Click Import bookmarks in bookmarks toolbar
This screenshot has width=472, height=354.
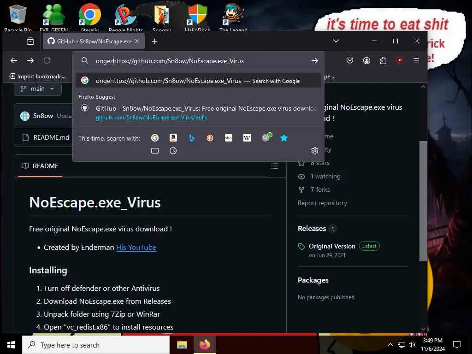[38, 77]
